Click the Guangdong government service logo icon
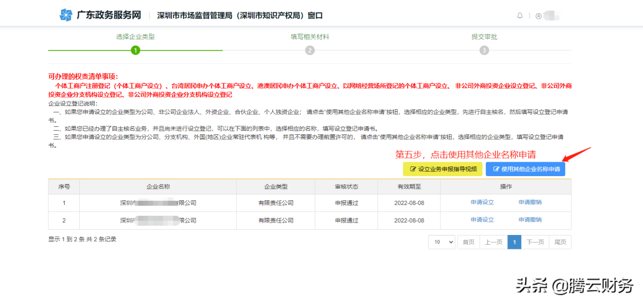 (x=65, y=15)
